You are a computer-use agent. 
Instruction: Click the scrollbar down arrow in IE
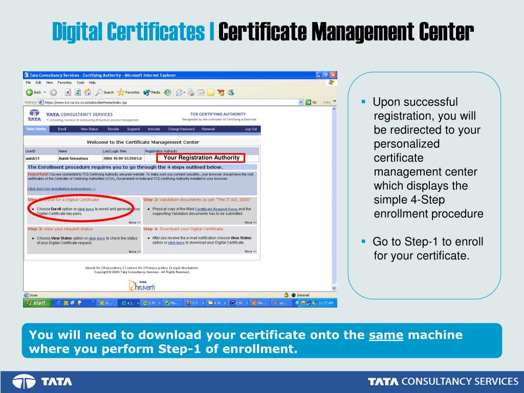tap(334, 288)
